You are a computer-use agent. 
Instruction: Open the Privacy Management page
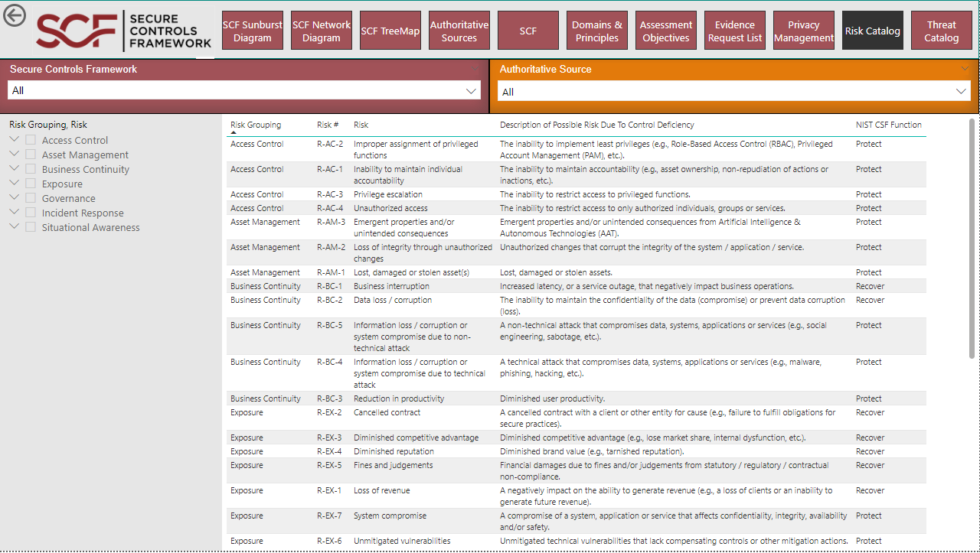pos(803,29)
